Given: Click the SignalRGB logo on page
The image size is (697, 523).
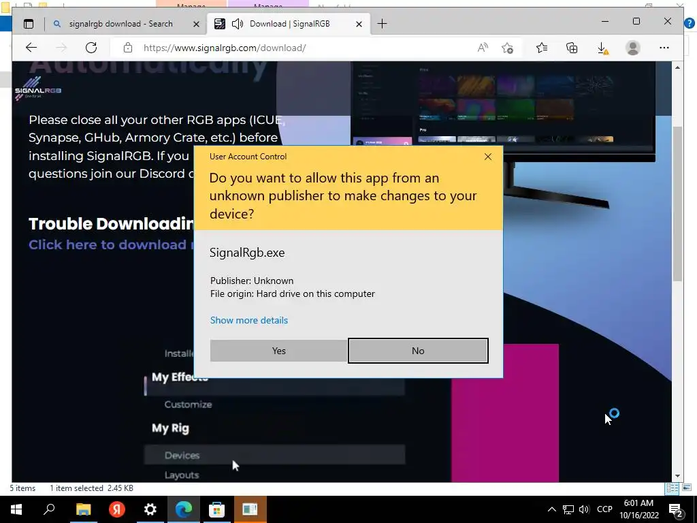Looking at the screenshot, I should pyautogui.click(x=38, y=88).
